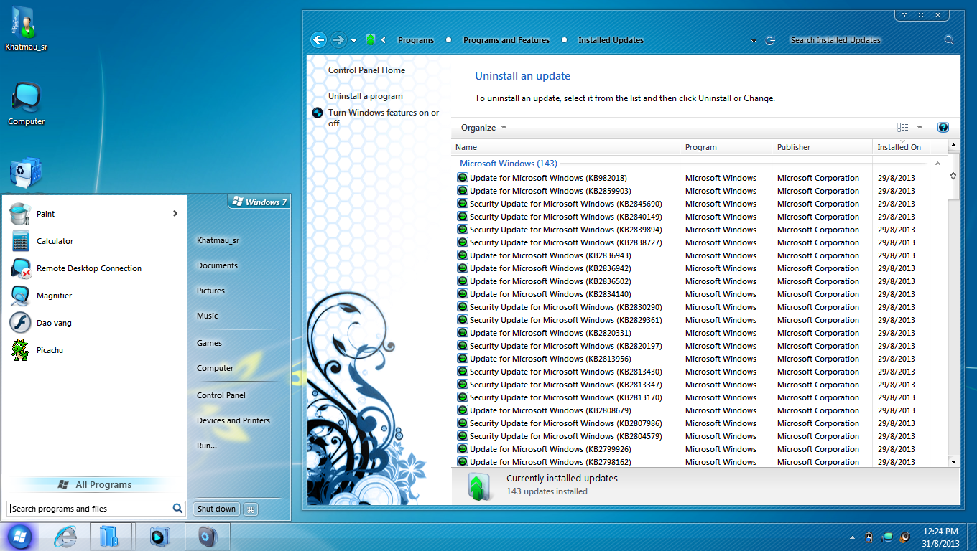Sort by the Name column header
The image size is (977, 551).
click(x=565, y=147)
